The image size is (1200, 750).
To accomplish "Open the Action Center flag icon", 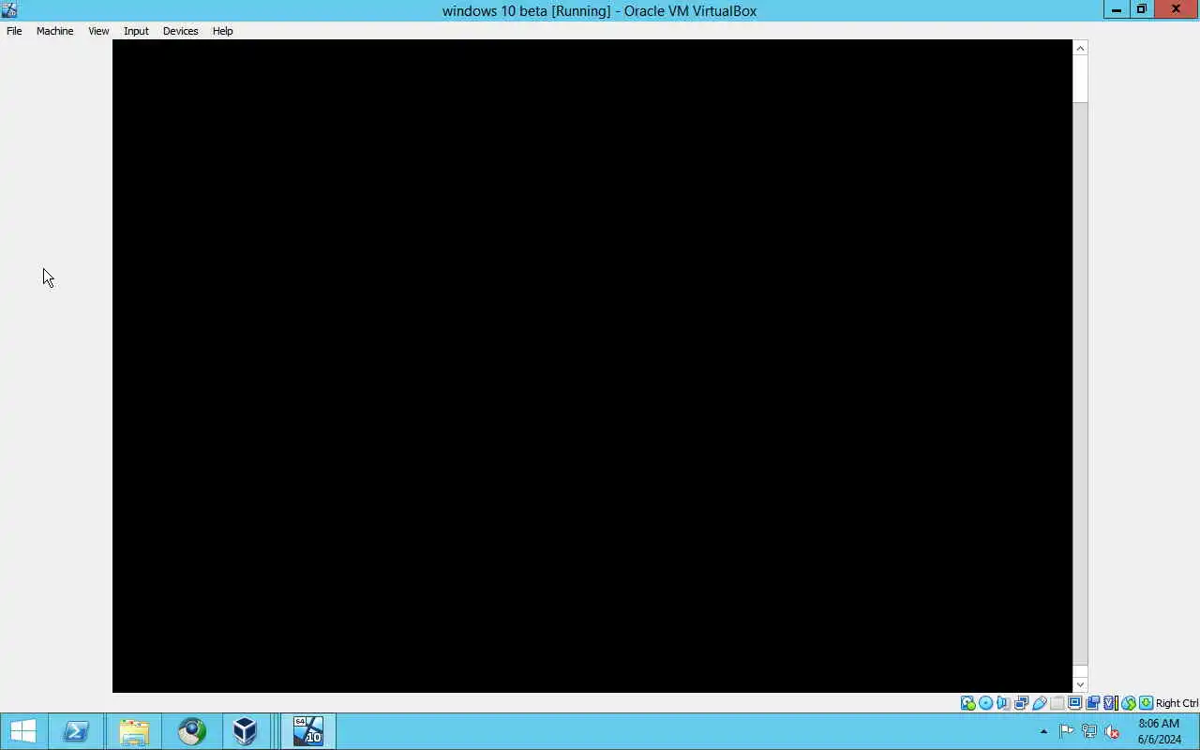I will click(x=1067, y=731).
